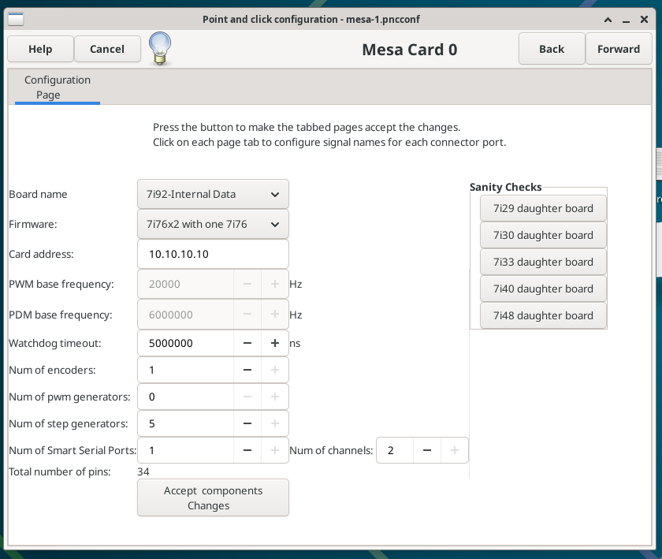Decrease Num of encoders value
The height and width of the screenshot is (559, 662).
[247, 370]
